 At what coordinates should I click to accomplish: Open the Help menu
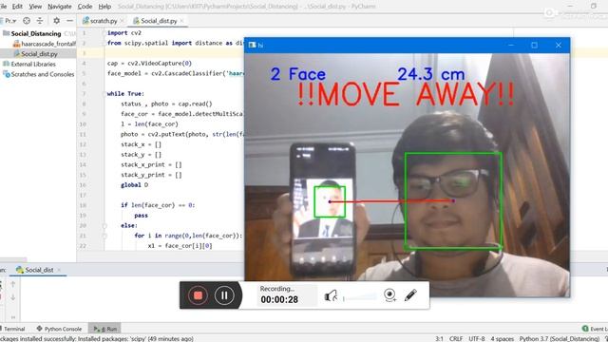pyautogui.click(x=104, y=7)
